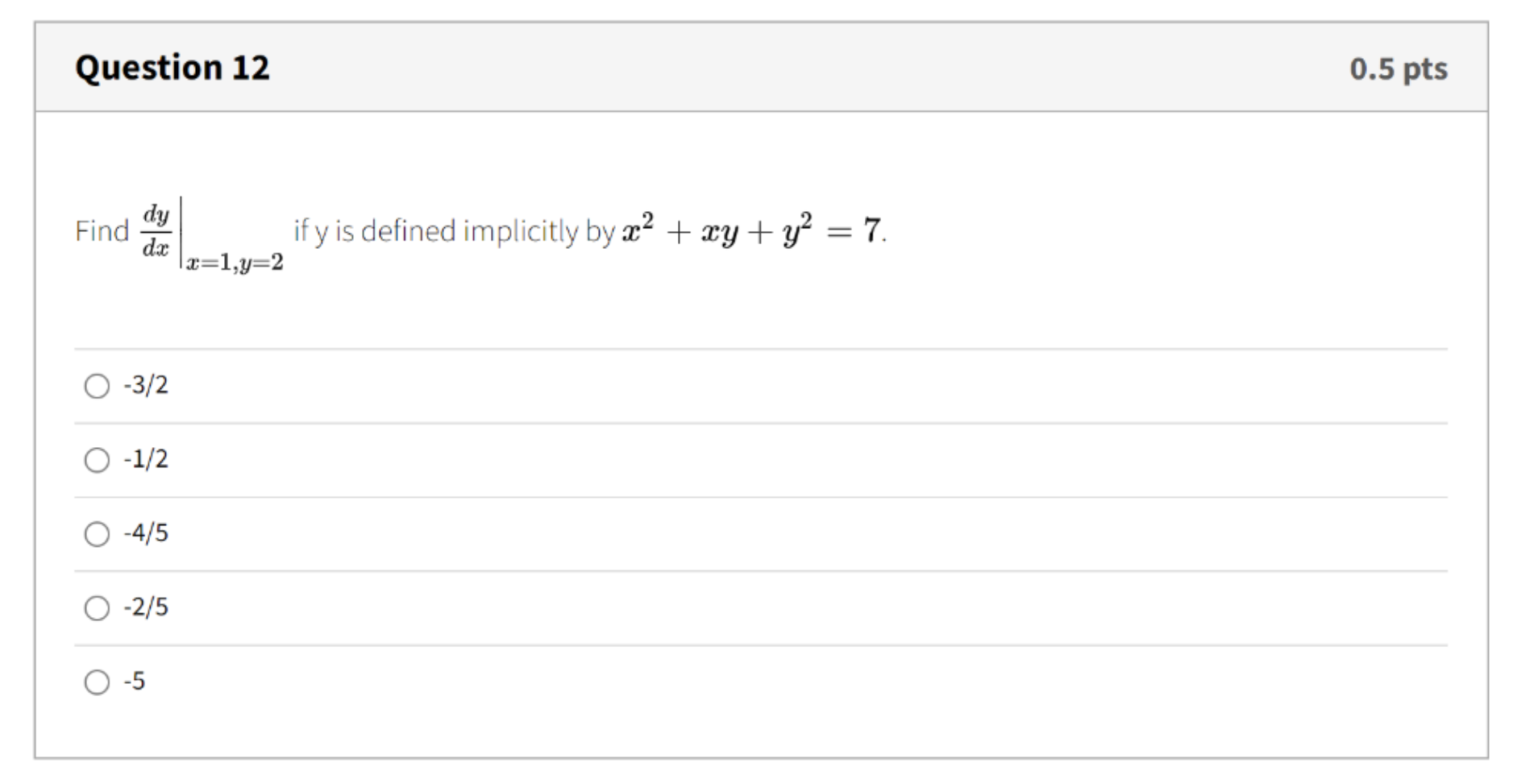The image size is (1513, 779).
Task: Click the Question 12 header title
Action: click(172, 67)
